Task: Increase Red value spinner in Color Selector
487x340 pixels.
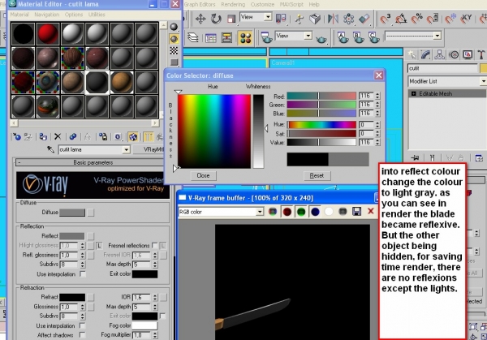Action: pos(377,94)
